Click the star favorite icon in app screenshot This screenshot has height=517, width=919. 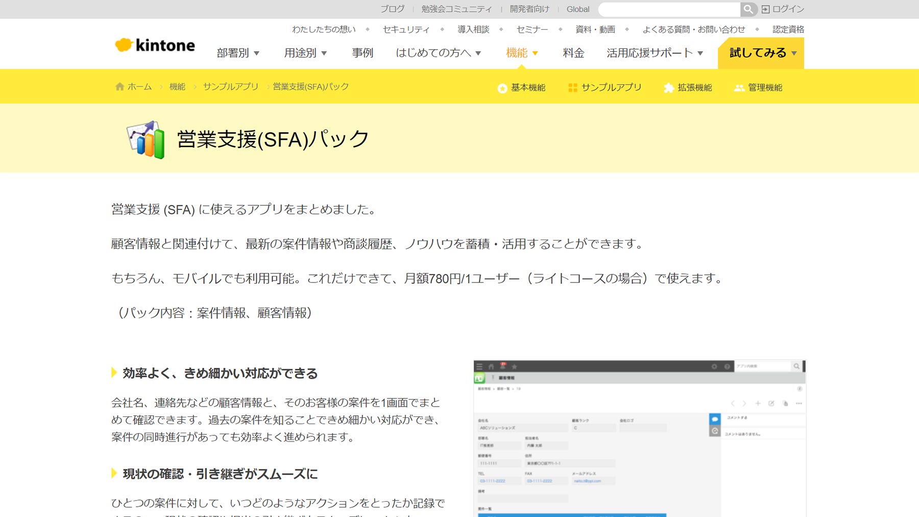515,366
